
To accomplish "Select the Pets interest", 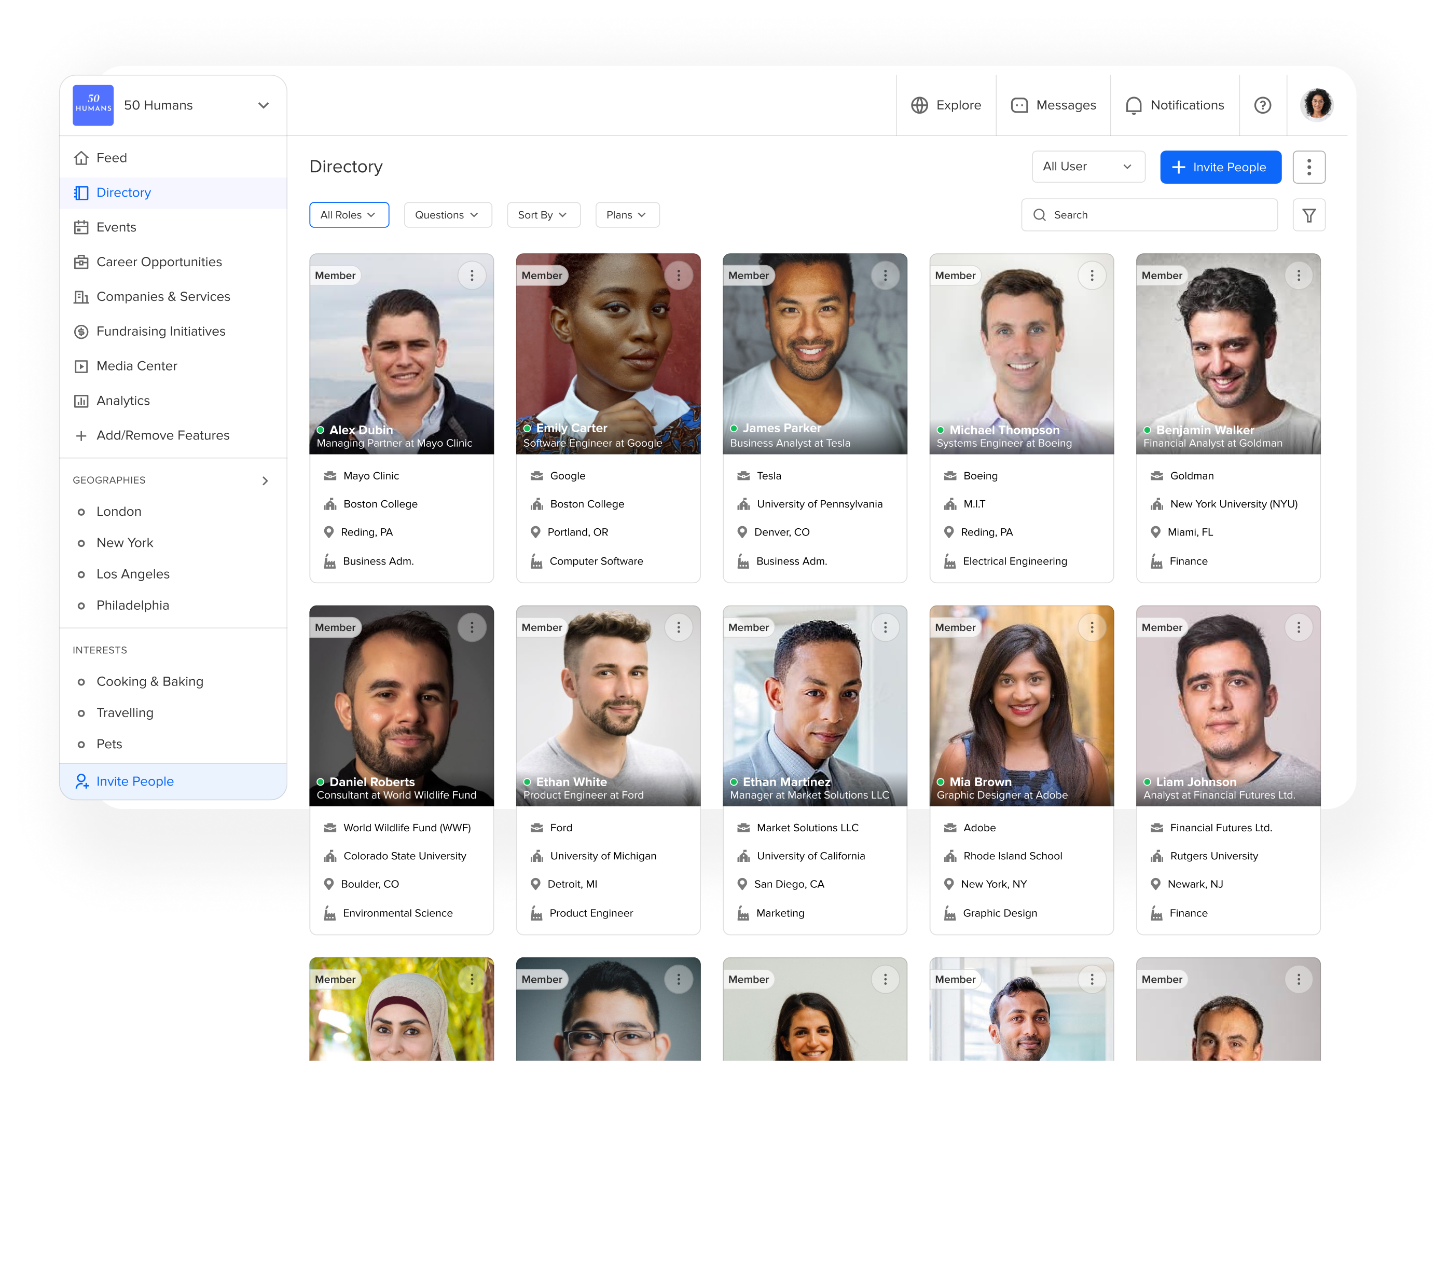I will (x=109, y=744).
